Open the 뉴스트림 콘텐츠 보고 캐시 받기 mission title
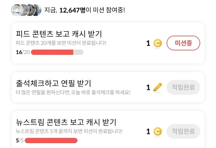Image resolution: width=216 pixels, height=148 pixels. click(66, 122)
